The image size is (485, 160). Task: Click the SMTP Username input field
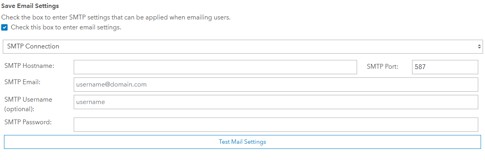pyautogui.click(x=276, y=102)
